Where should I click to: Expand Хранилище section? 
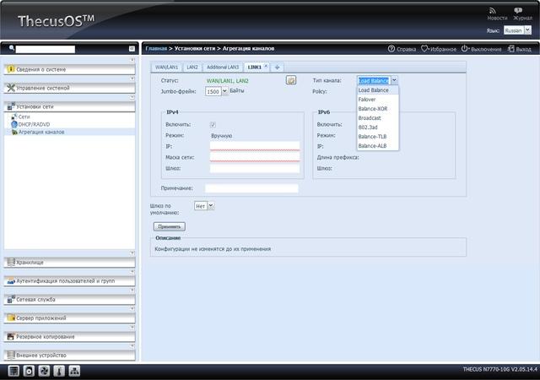click(x=69, y=263)
